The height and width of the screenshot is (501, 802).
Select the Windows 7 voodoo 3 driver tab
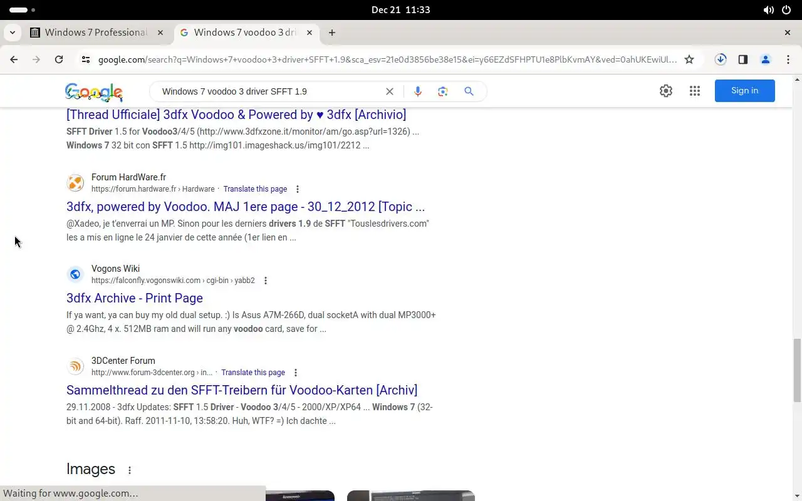click(x=246, y=33)
